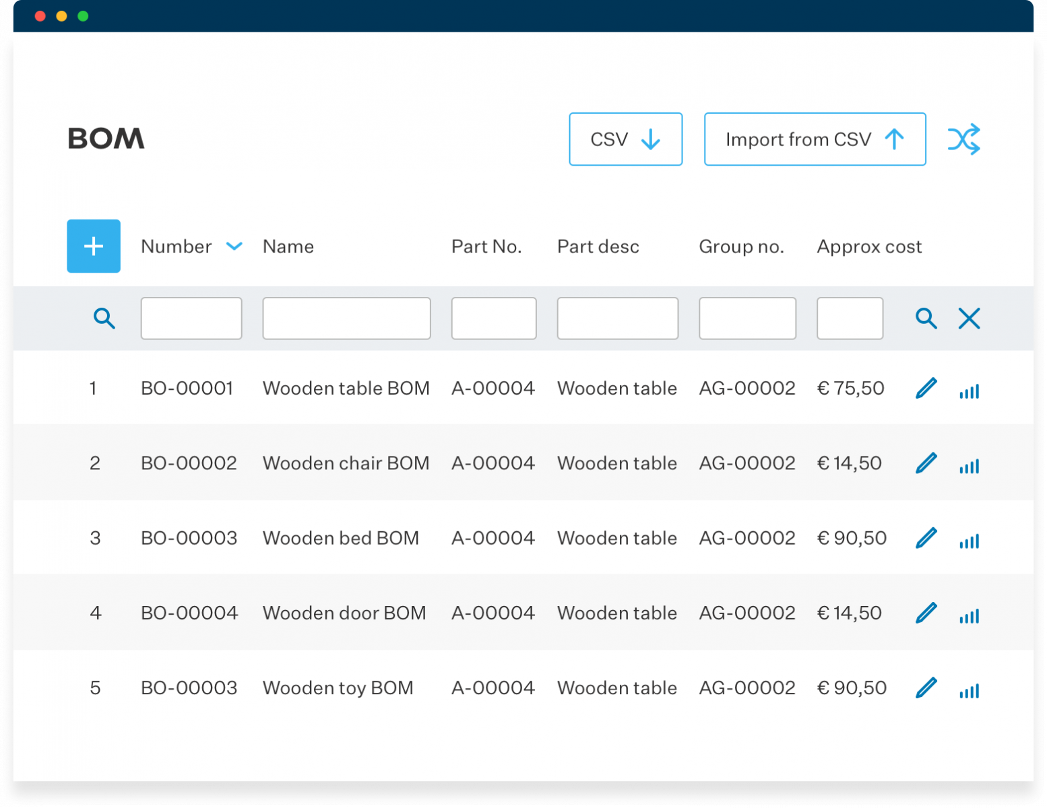This screenshot has height=808, width=1047.
Task: Click Import from CSV
Action: coord(815,139)
